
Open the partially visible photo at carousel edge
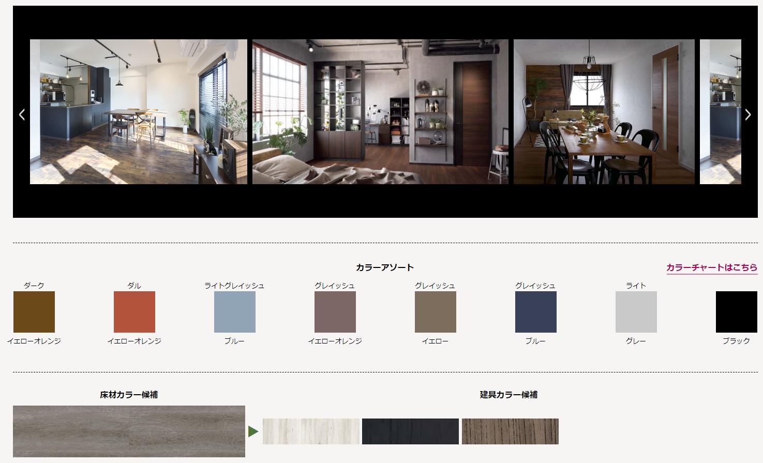pyautogui.click(x=721, y=112)
